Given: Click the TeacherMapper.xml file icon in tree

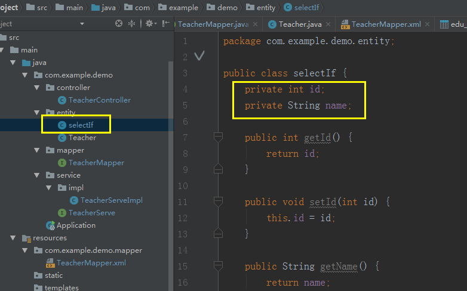Looking at the screenshot, I should pyautogui.click(x=50, y=263).
